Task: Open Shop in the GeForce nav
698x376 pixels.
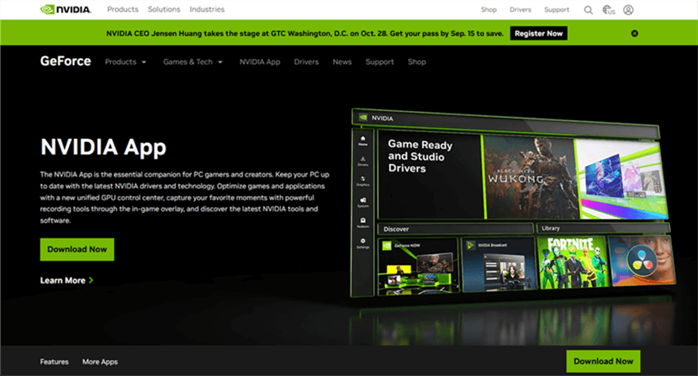Action: 416,62
